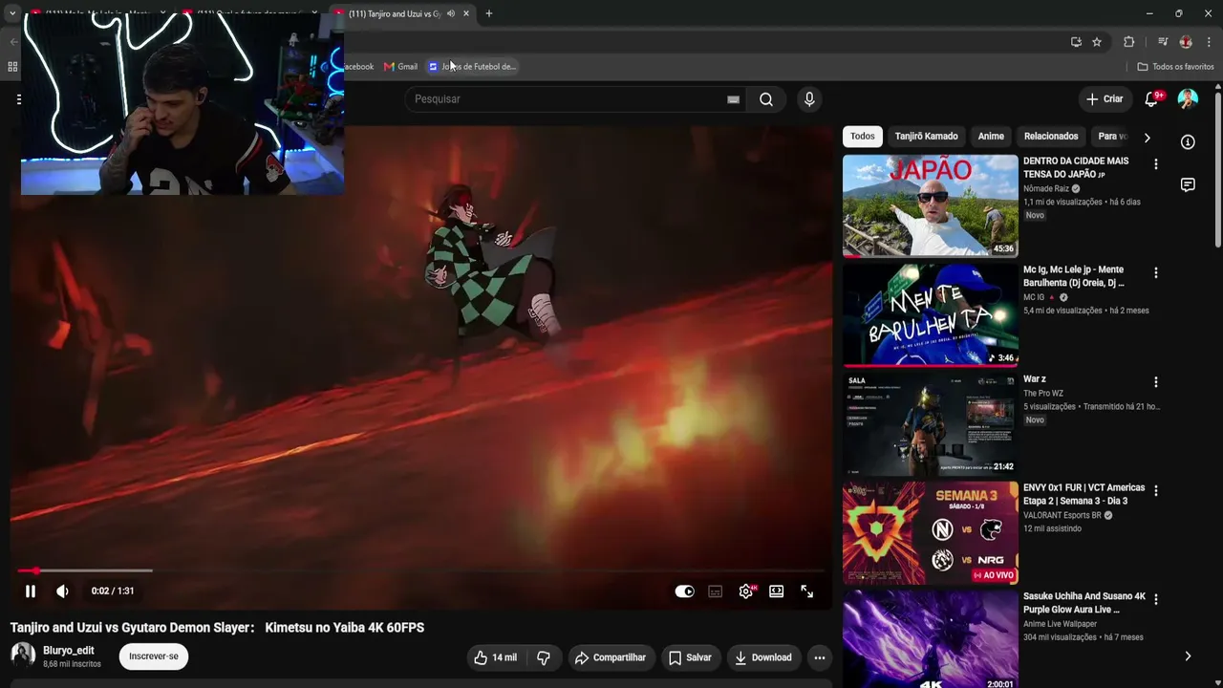This screenshot has width=1223, height=688.
Task: Open the Gmail bookmark
Action: pos(400,67)
